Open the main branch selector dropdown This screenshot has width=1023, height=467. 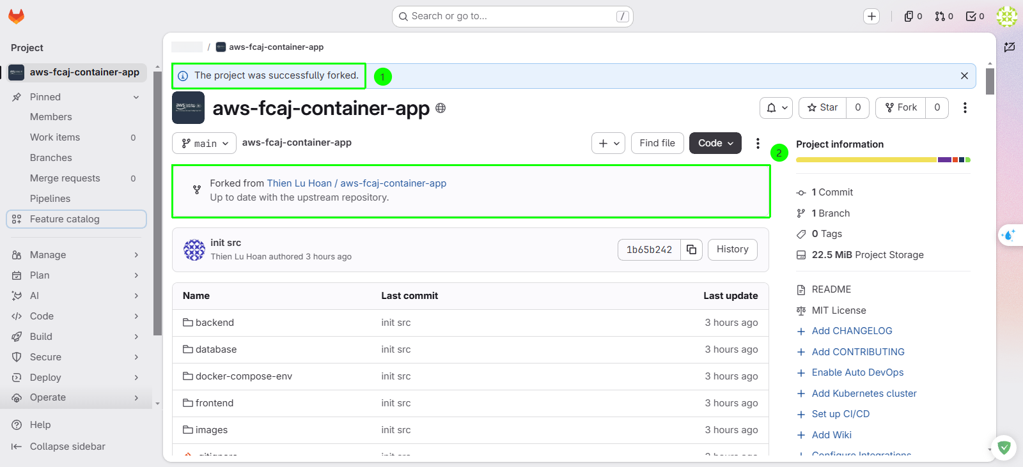[204, 143]
